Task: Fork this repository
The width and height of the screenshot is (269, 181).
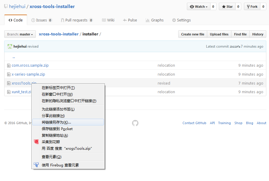Action: (252, 7)
